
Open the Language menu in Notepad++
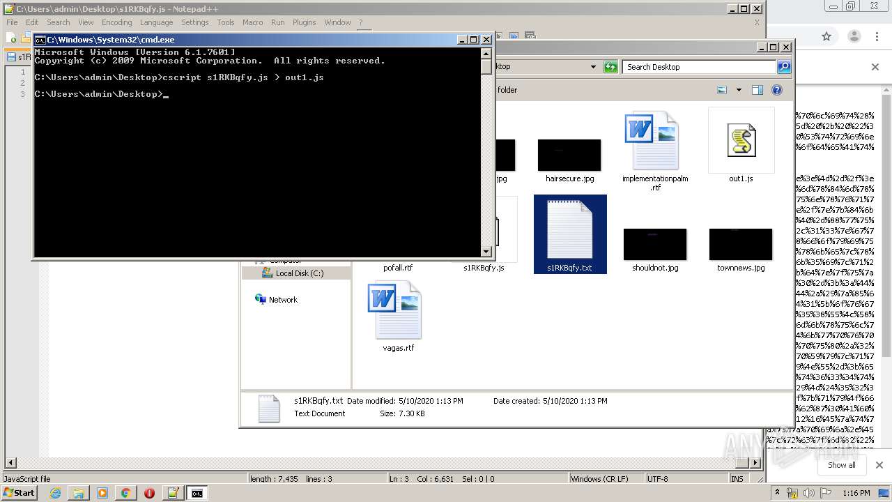click(x=156, y=22)
